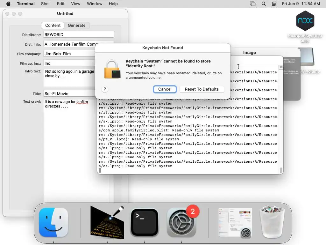Open the Terminal app menu
This screenshot has width=326, height=245.
(26, 4)
